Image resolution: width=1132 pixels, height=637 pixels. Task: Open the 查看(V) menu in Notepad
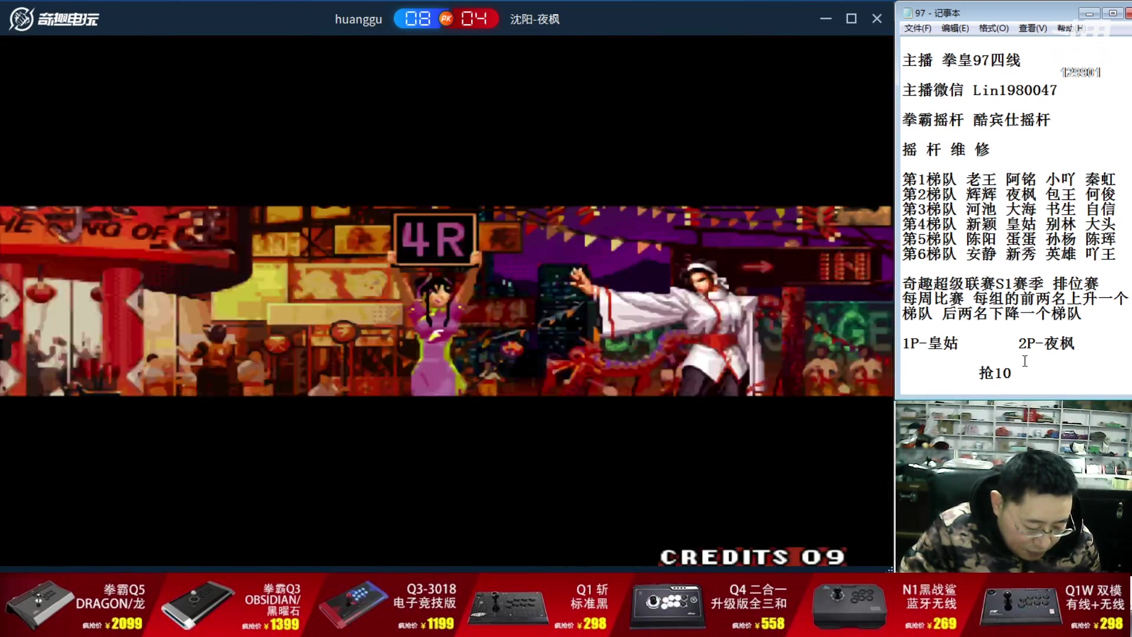[1032, 28]
